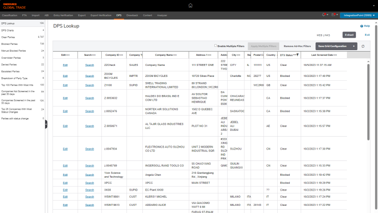Open the envelope messages icon
Screen dimensions: 378x213
tap(334, 15)
